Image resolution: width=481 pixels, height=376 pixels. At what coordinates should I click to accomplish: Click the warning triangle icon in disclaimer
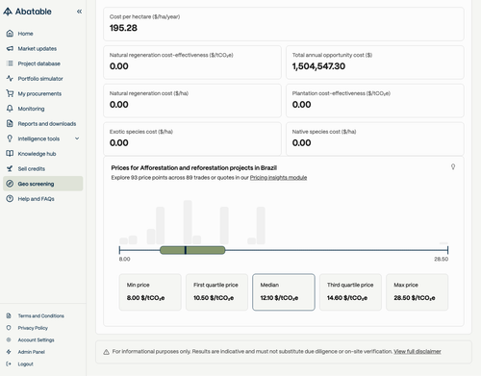click(106, 352)
